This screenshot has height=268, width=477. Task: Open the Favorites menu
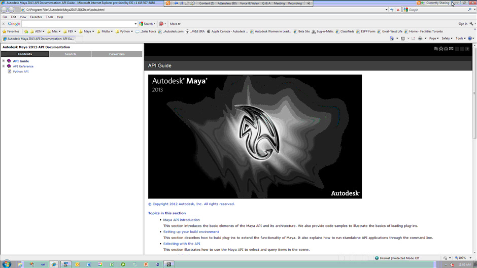36,17
